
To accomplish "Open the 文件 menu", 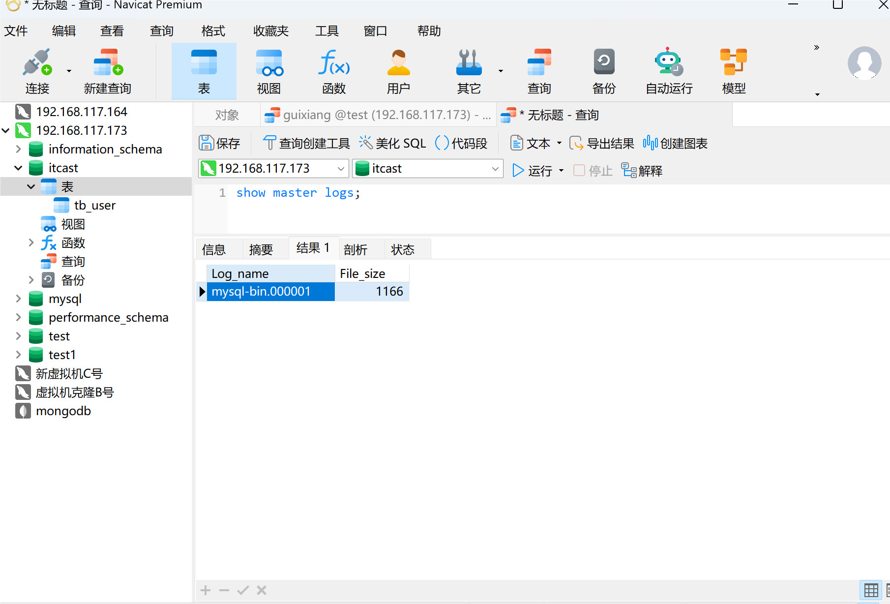I will (16, 31).
